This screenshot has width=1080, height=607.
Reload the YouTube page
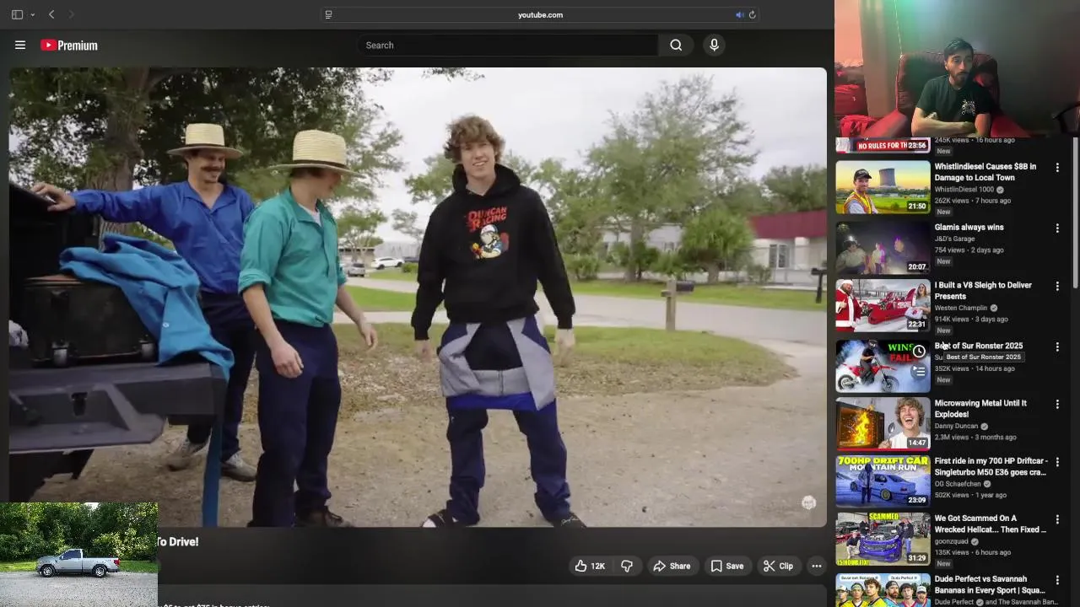click(x=752, y=14)
